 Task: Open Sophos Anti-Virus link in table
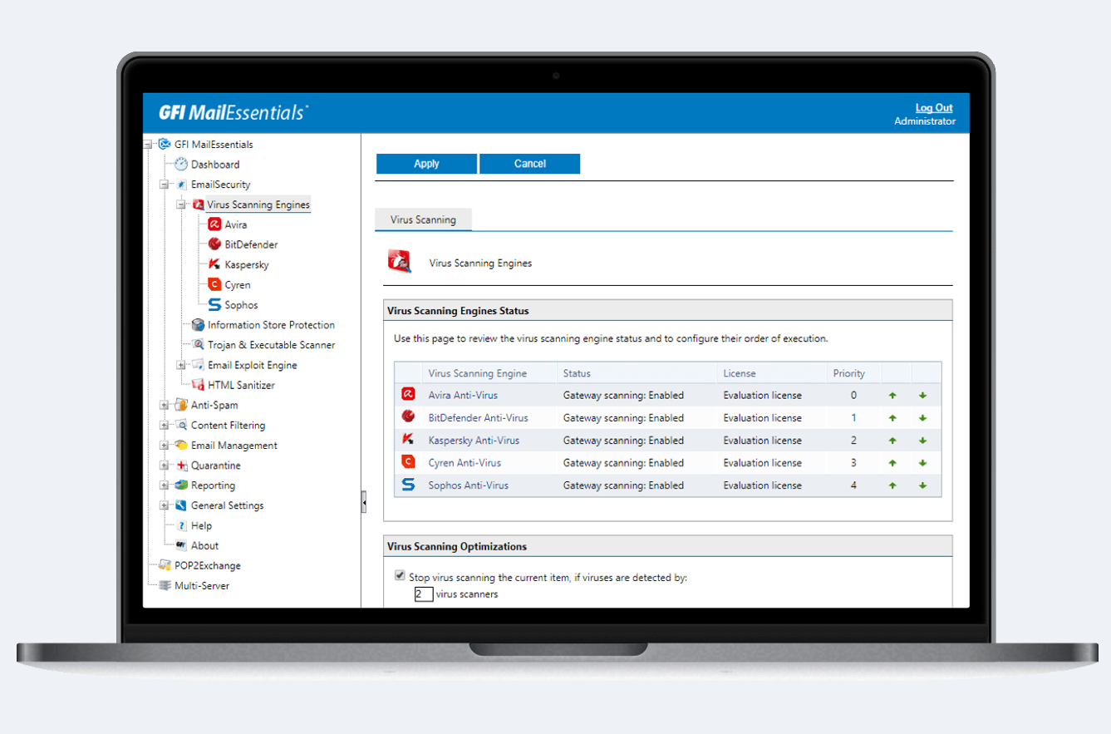point(468,485)
